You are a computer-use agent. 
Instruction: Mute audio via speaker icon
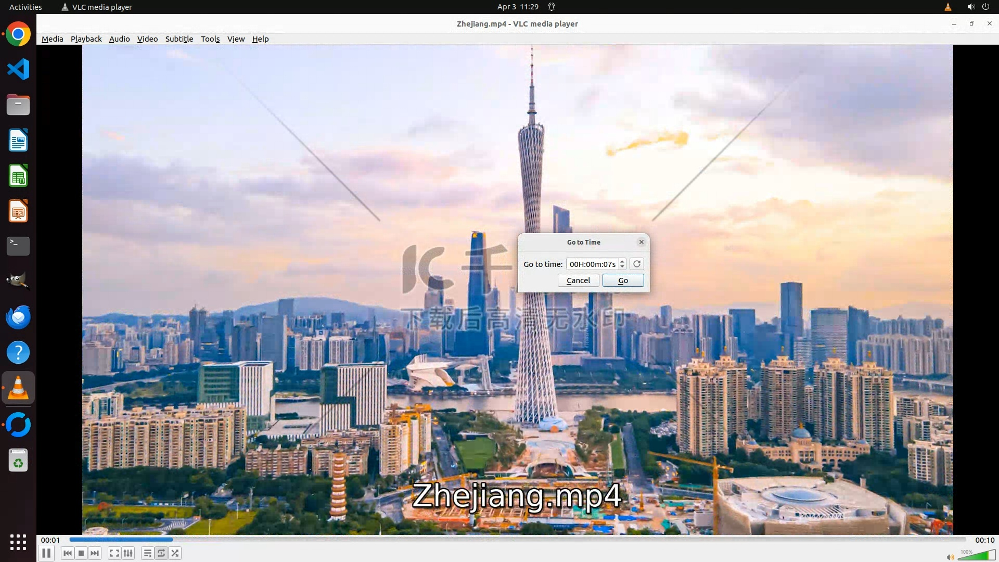950,557
